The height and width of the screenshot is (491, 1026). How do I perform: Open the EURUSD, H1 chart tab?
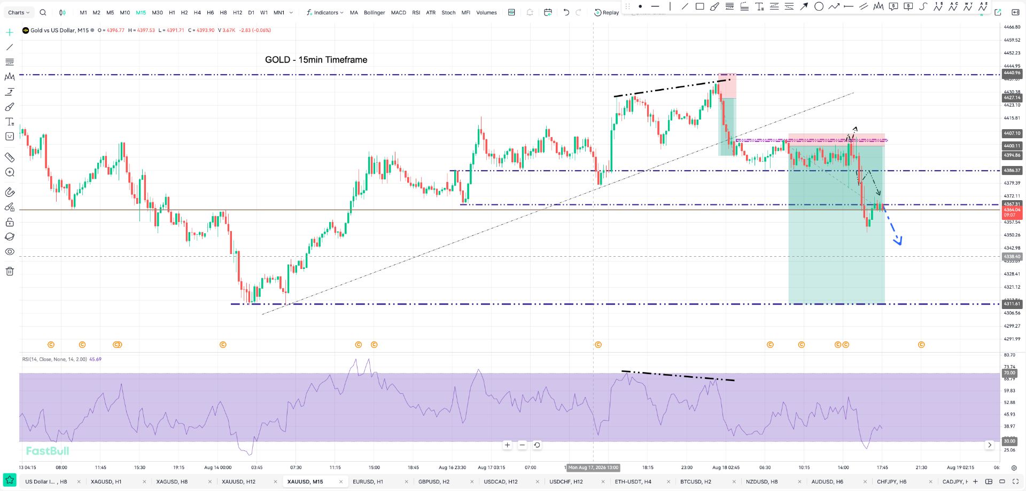click(x=368, y=481)
